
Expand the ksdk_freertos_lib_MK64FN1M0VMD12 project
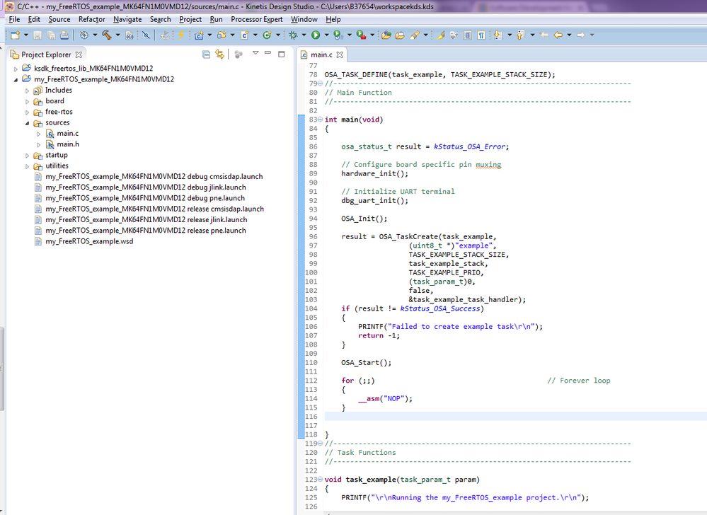pos(16,69)
